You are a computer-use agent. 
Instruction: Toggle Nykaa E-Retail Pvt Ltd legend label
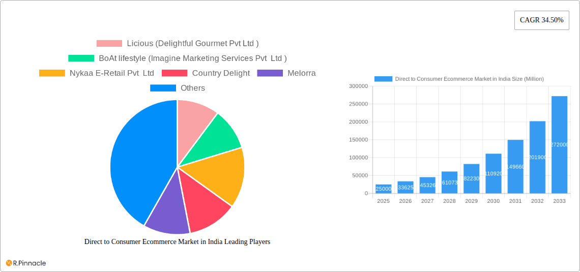112,73
